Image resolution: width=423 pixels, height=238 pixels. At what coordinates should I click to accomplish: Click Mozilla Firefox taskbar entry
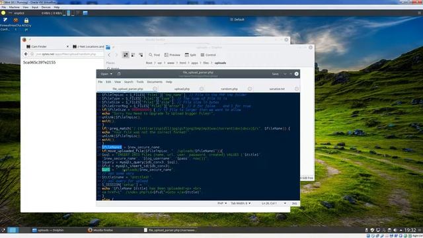(100, 230)
